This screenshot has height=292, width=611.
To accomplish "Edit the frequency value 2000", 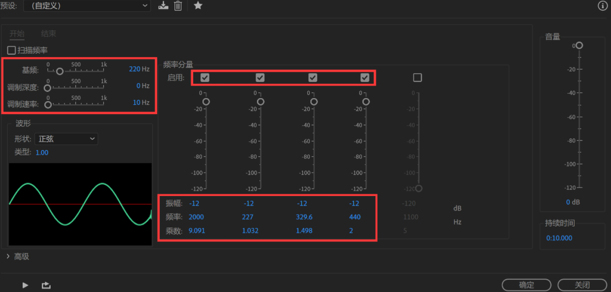I will tap(196, 217).
